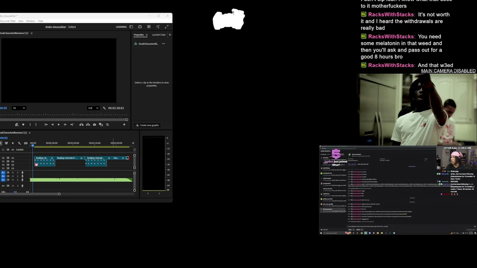Expand hidden panels with double-chevron button

click(x=170, y=35)
